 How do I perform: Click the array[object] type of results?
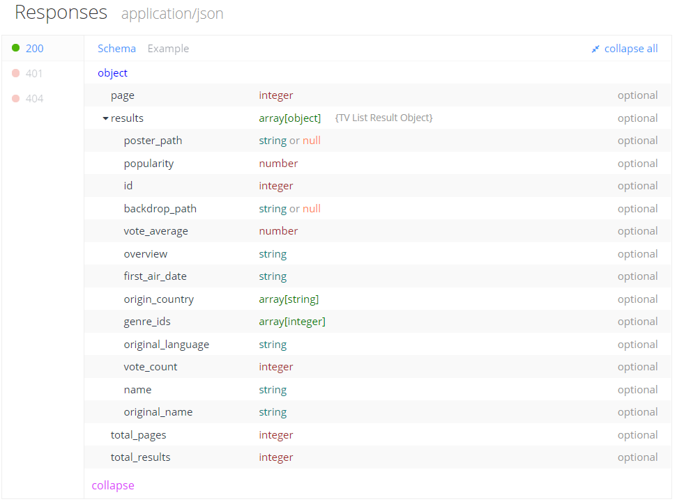pos(290,118)
